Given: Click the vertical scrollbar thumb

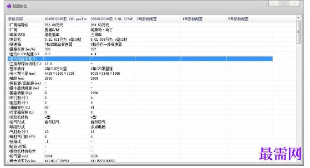Looking at the screenshot, I should 298,32.
